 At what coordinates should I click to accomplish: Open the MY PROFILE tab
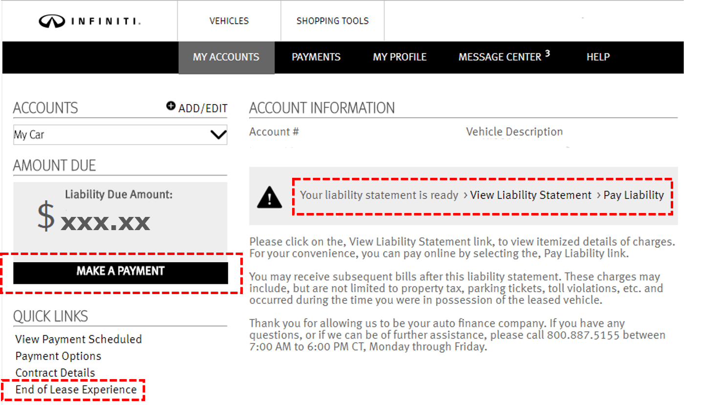[x=400, y=57]
